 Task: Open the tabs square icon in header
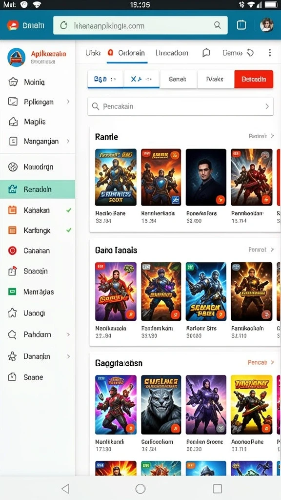(x=241, y=25)
